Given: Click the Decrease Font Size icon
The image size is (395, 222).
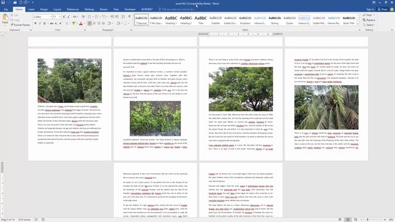Looking at the screenshot, I should 69,17.
